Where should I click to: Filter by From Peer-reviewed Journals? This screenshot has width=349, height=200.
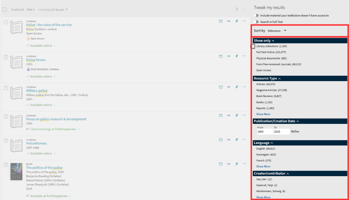tap(278, 64)
